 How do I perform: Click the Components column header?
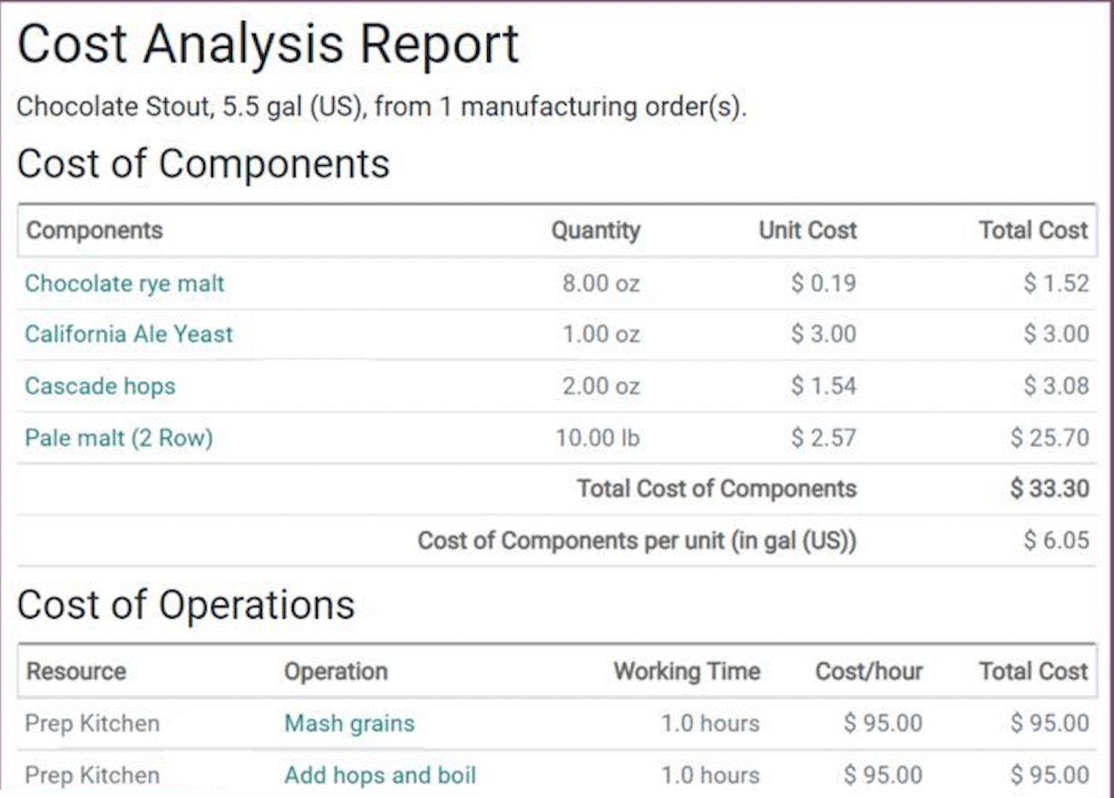pos(94,231)
